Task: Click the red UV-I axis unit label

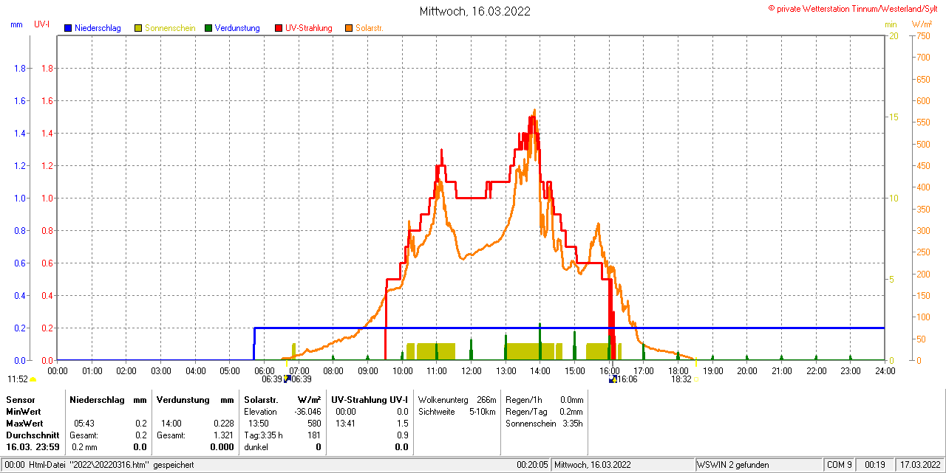Action: 42,24
